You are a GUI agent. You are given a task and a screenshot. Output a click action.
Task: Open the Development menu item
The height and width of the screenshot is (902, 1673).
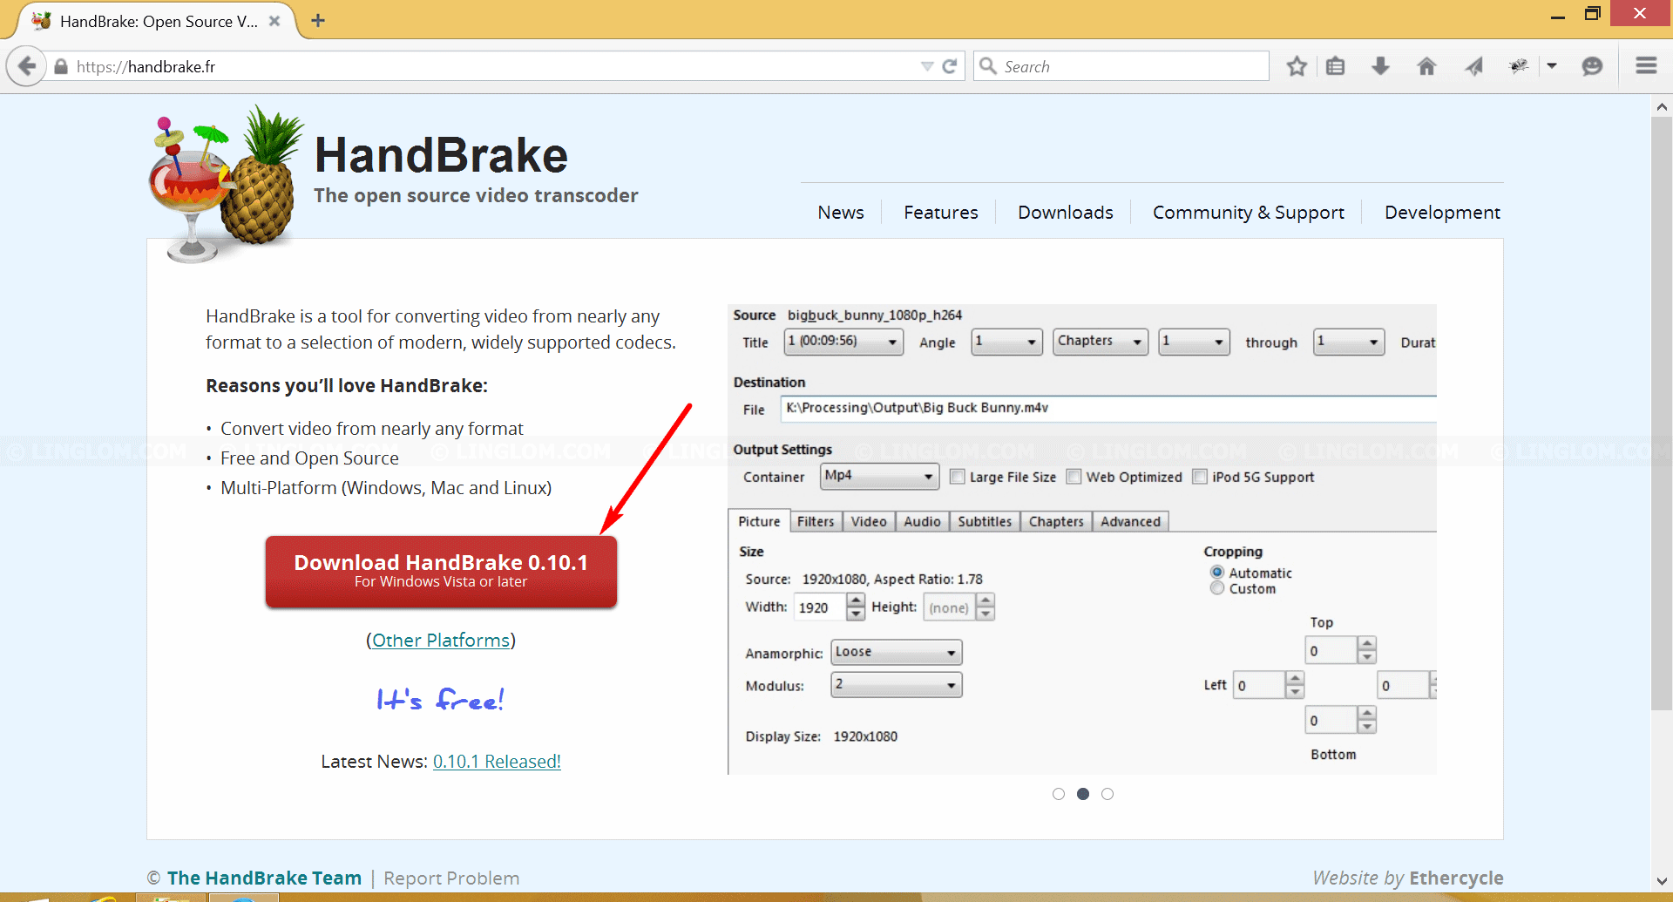[x=1442, y=213]
